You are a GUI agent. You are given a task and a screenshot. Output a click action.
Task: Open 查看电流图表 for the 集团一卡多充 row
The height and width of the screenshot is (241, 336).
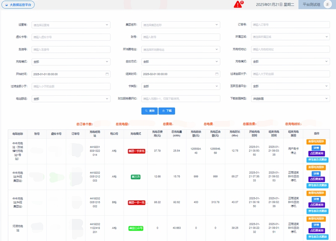click(x=316, y=141)
